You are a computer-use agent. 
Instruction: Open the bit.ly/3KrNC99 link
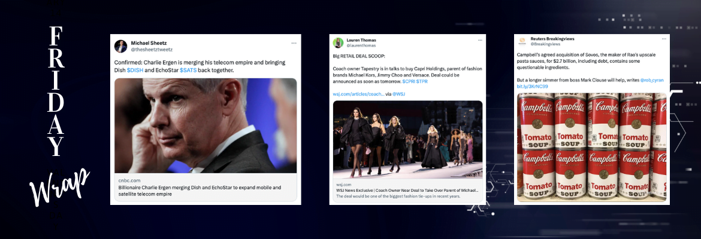point(532,87)
